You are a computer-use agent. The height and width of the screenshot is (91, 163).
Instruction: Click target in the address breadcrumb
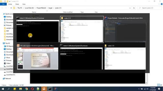(x=50, y=8)
